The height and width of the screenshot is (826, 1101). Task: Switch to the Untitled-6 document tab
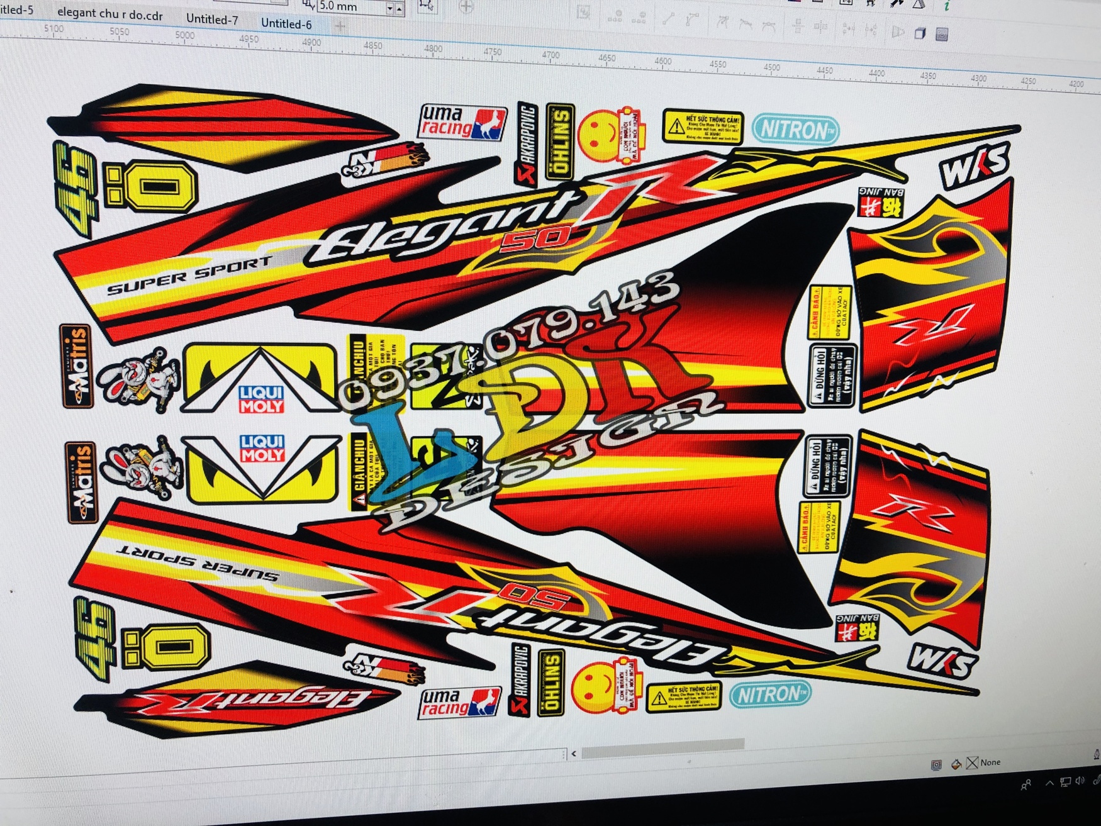pyautogui.click(x=286, y=24)
